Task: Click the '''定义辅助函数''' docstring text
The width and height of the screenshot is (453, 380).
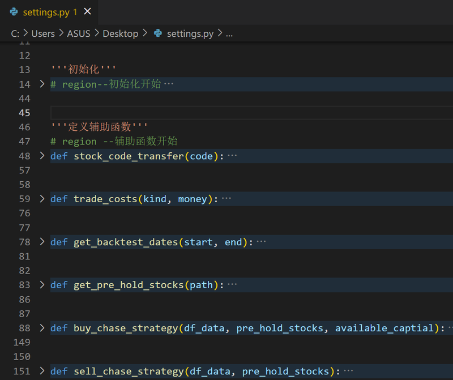Action: coord(99,127)
